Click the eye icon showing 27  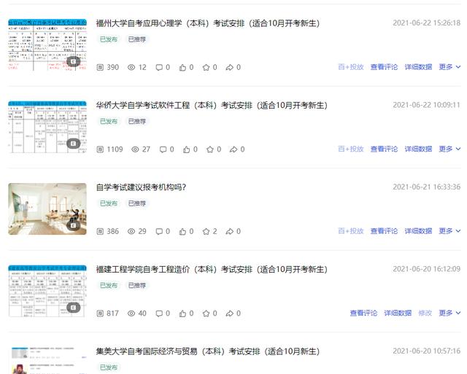point(135,149)
